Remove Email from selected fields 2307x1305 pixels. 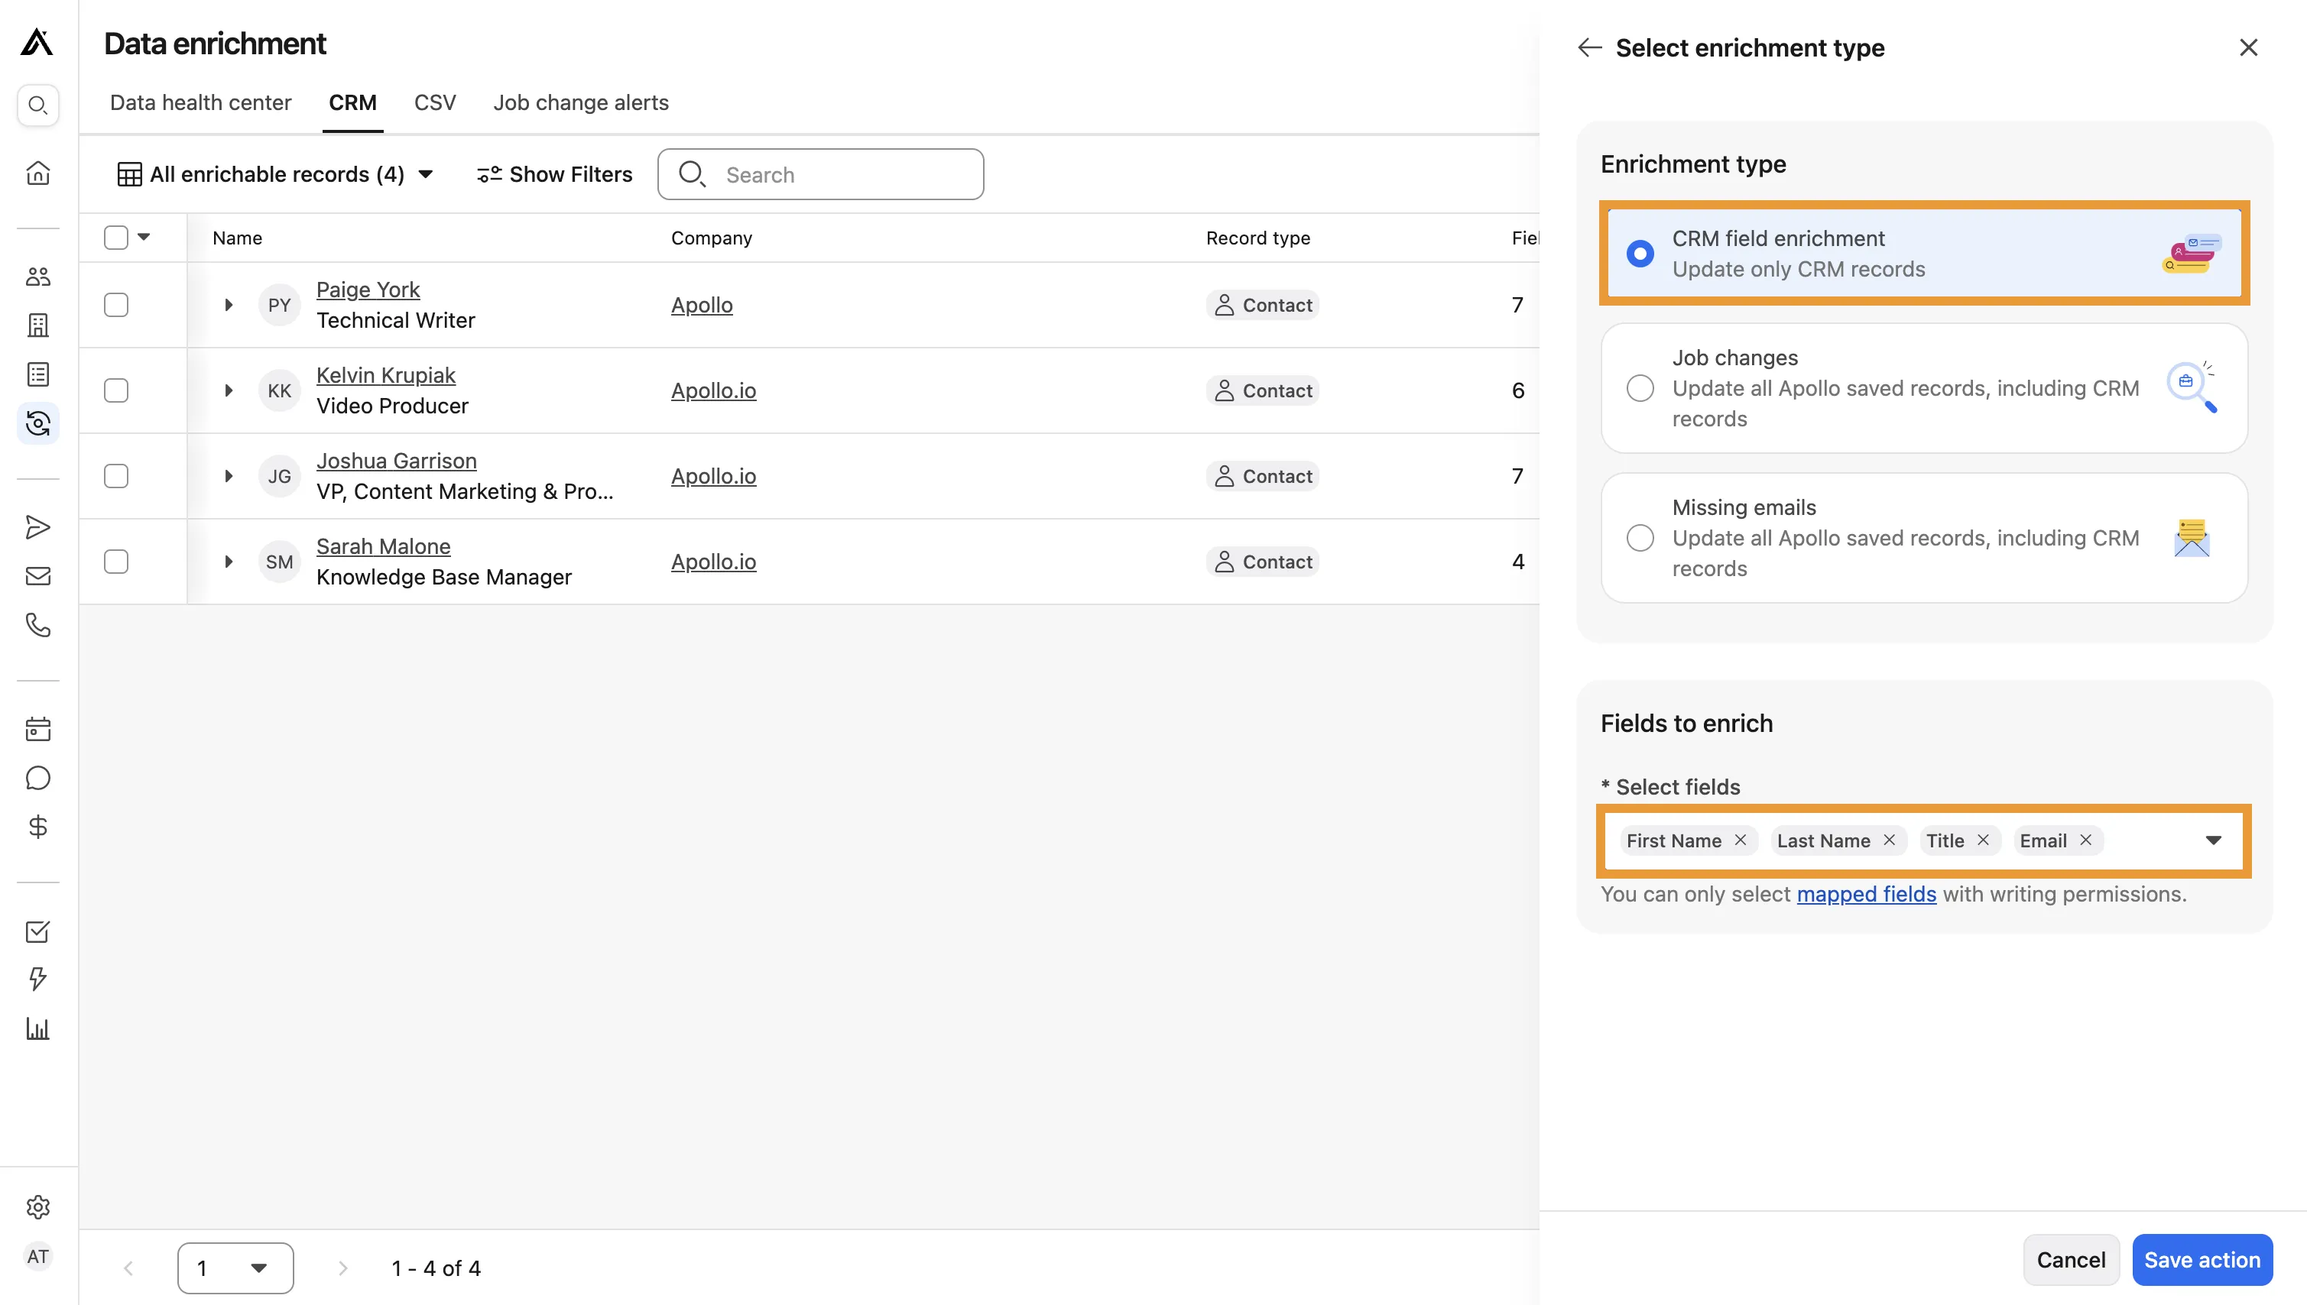(2087, 841)
